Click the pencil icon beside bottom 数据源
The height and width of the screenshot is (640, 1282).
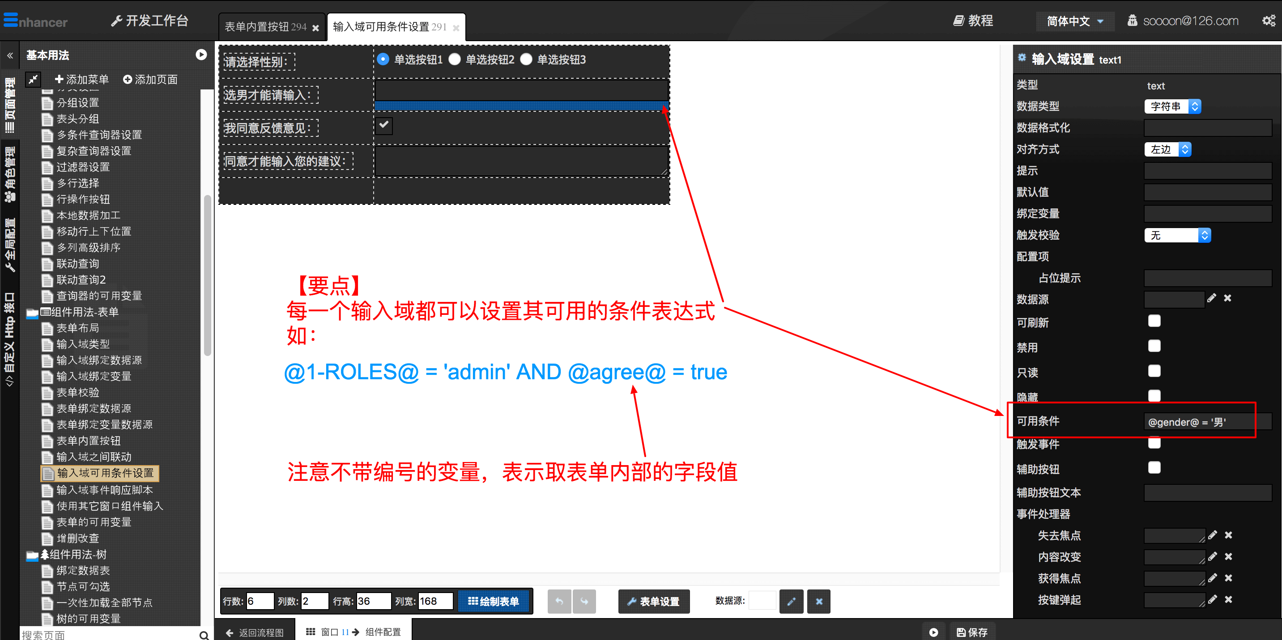pyautogui.click(x=791, y=601)
